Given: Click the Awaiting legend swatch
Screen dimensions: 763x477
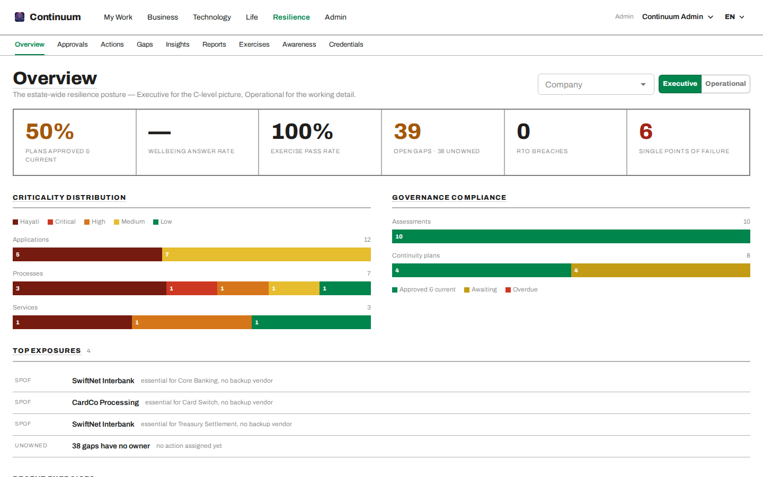Looking at the screenshot, I should tap(467, 290).
